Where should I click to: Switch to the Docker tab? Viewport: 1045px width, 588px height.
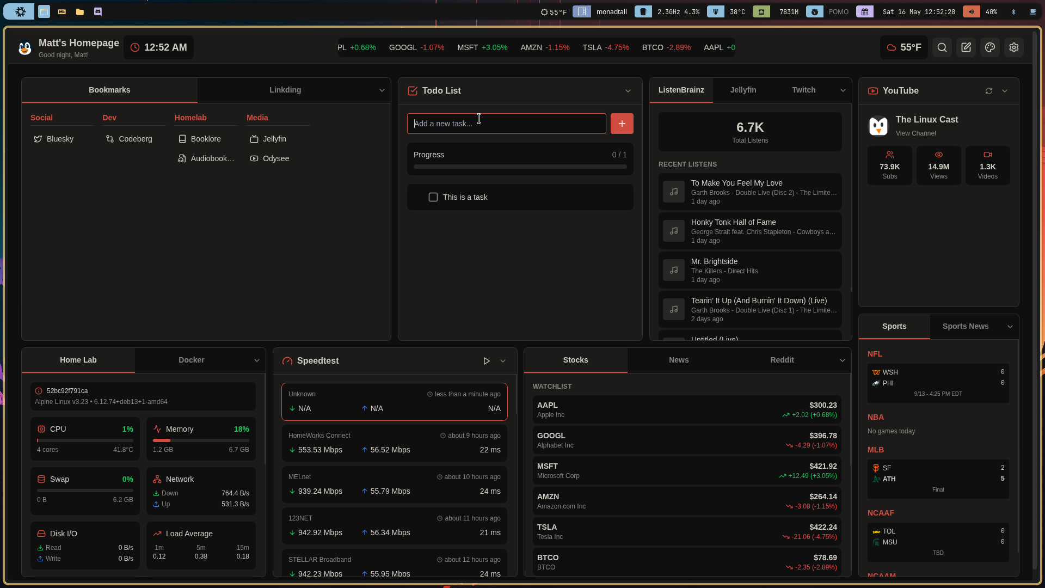pos(192,360)
